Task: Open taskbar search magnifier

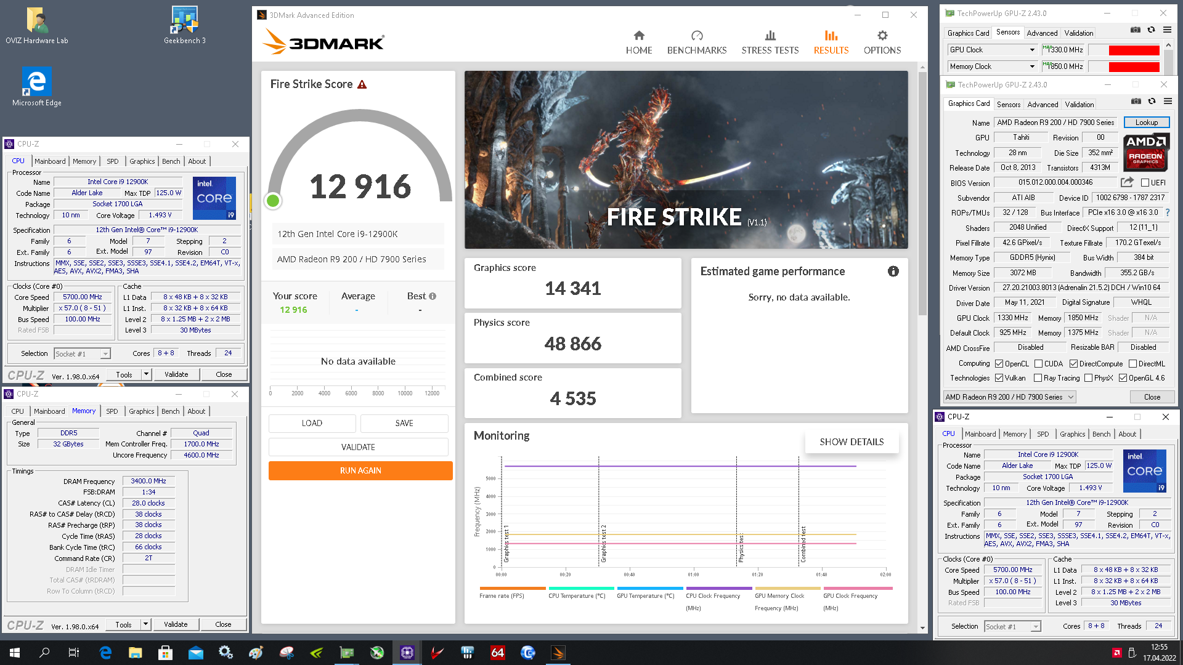Action: 44,653
